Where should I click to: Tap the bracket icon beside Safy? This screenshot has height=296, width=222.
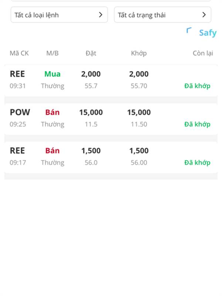(x=189, y=30)
